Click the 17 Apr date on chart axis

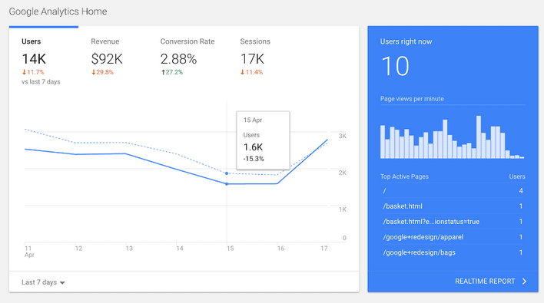(x=324, y=249)
